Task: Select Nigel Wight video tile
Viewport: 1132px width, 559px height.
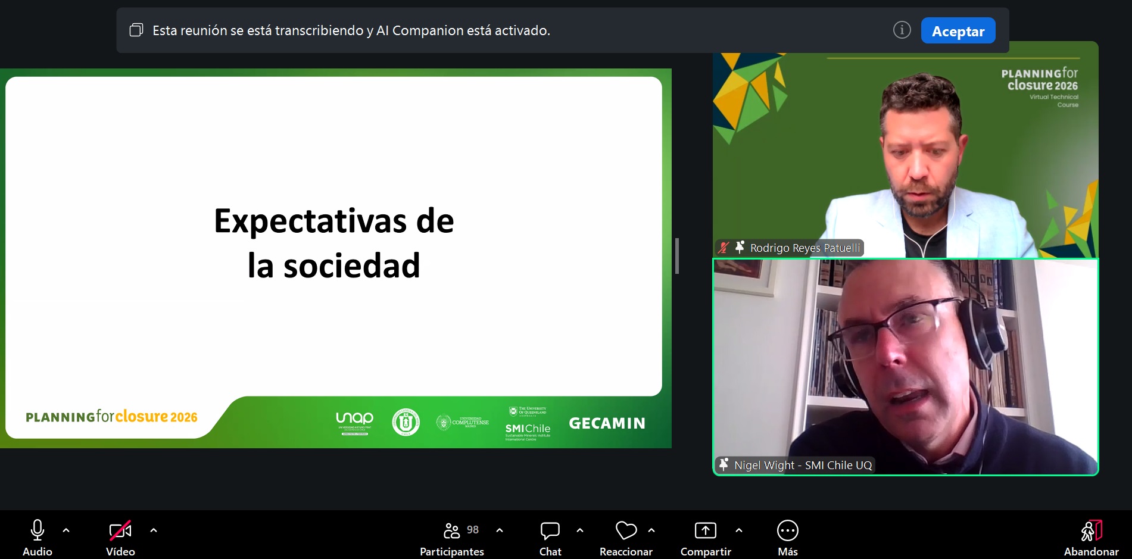Action: (x=905, y=367)
